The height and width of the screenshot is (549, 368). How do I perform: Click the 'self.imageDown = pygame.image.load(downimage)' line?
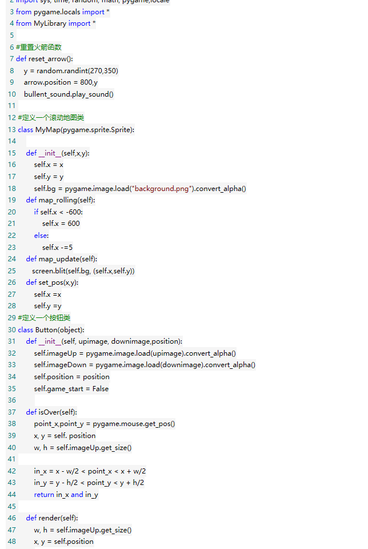(145, 365)
